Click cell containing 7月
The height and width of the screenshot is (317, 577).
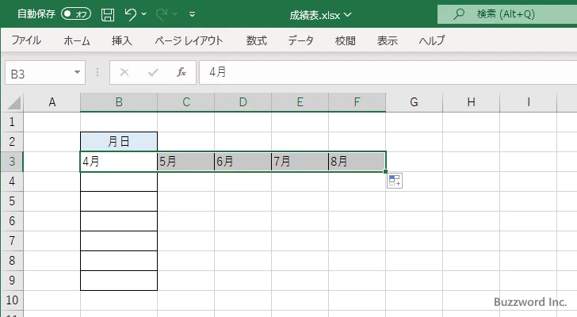300,162
